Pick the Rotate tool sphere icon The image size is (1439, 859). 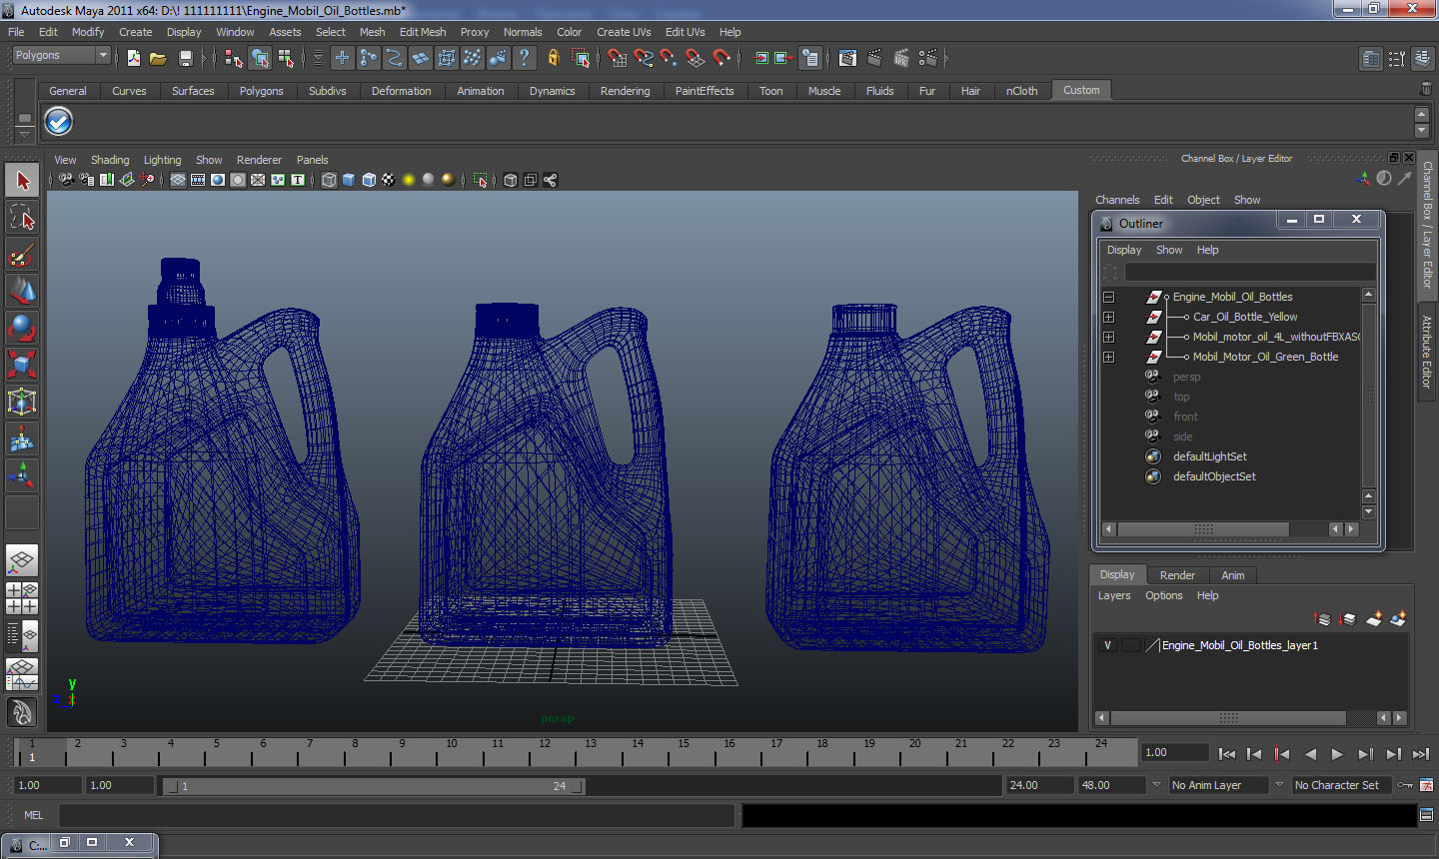(22, 327)
